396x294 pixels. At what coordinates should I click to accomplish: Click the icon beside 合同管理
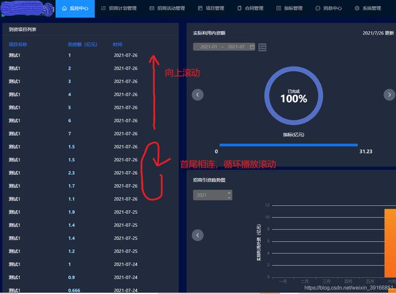(x=239, y=8)
